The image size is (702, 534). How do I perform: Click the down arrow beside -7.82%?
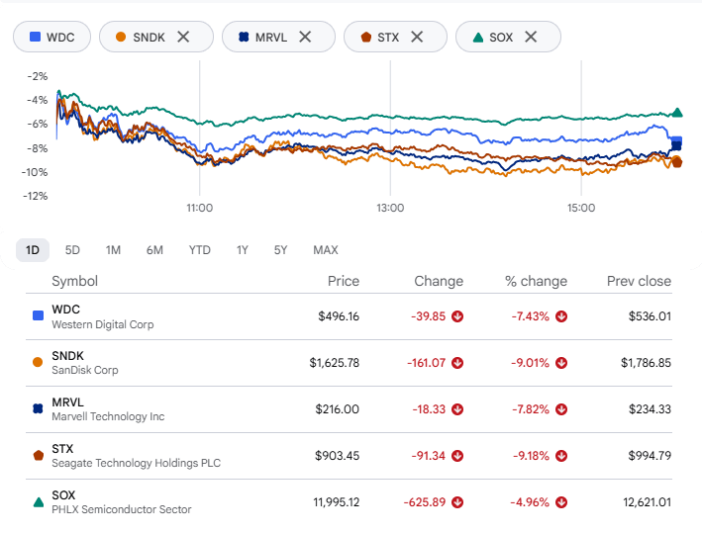point(561,409)
